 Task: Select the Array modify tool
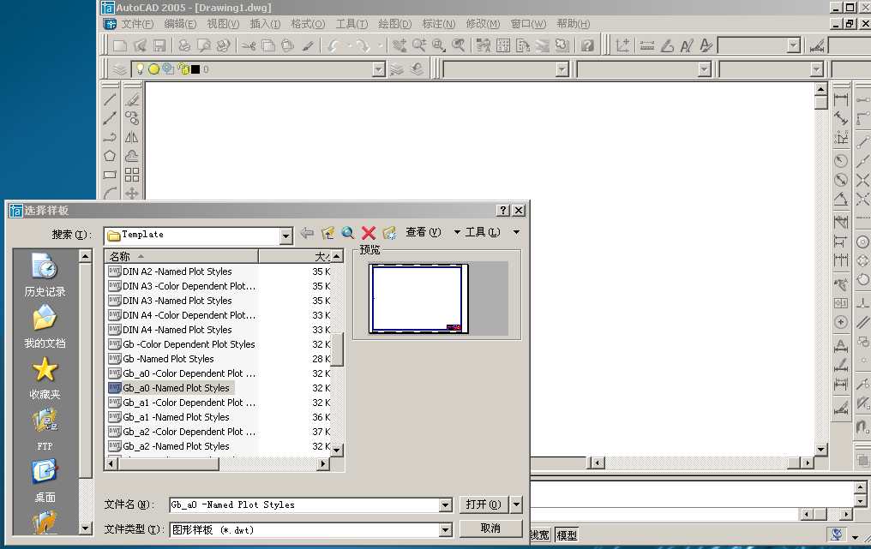[132, 175]
